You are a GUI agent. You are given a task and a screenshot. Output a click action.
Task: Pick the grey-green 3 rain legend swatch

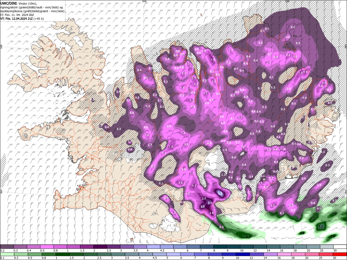pos(118,254)
